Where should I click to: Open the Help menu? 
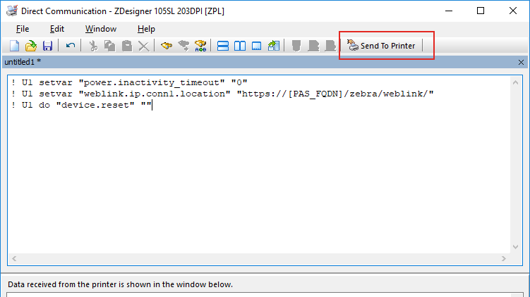146,29
